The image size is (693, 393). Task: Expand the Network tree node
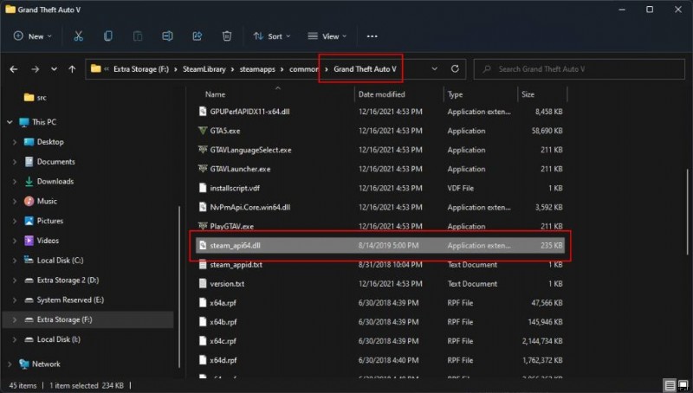point(10,364)
